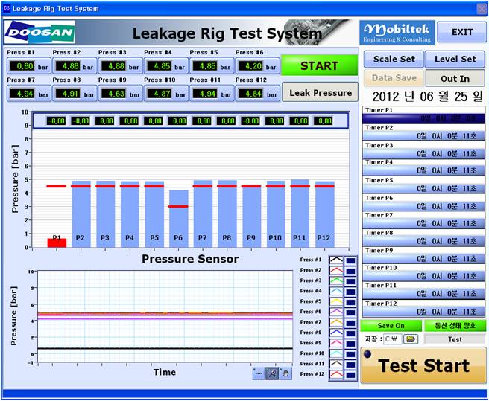Open the Scale Set dialog

[x=394, y=60]
